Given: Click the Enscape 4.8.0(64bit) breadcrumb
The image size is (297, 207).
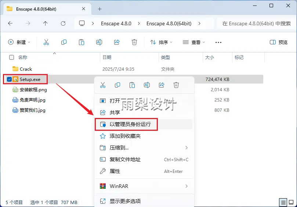Looking at the screenshot, I should (x=169, y=23).
